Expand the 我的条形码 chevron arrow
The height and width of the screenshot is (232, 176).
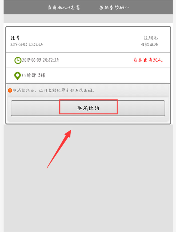tap(127, 7)
